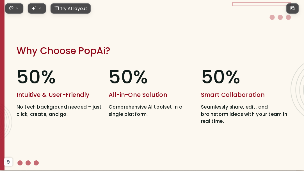Select the middle 50% statistic
This screenshot has height=171, width=304.
pos(128,77)
